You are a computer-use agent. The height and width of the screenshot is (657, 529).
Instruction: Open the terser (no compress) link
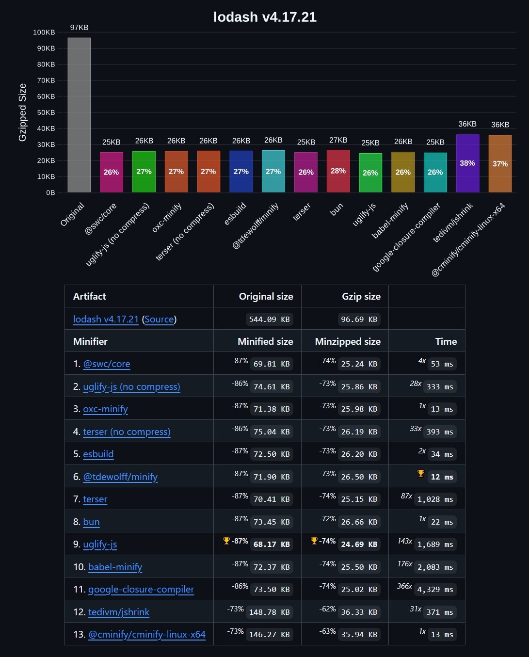click(x=127, y=432)
